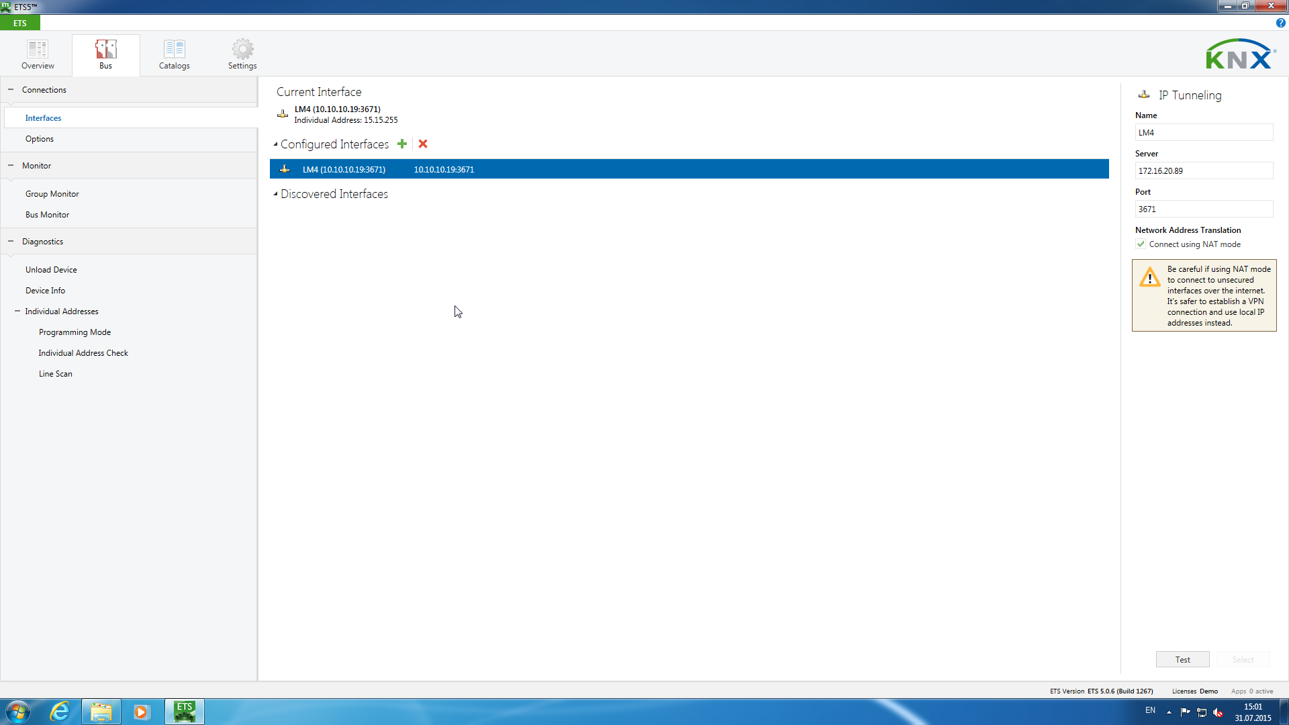Click the blue help question mark icon
Image resolution: width=1289 pixels, height=725 pixels.
coord(1280,23)
